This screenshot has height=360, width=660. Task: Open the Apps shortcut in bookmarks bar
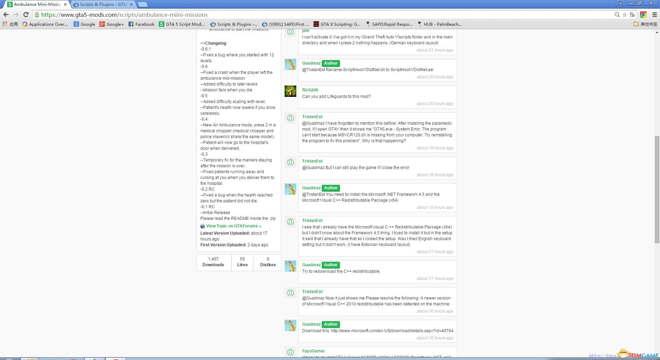[10, 24]
